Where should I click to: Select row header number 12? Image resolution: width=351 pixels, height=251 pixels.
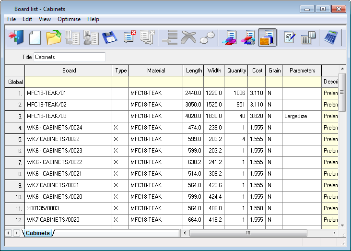[15, 220]
